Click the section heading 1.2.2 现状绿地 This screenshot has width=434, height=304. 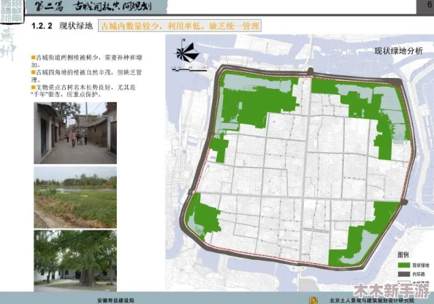(x=62, y=26)
